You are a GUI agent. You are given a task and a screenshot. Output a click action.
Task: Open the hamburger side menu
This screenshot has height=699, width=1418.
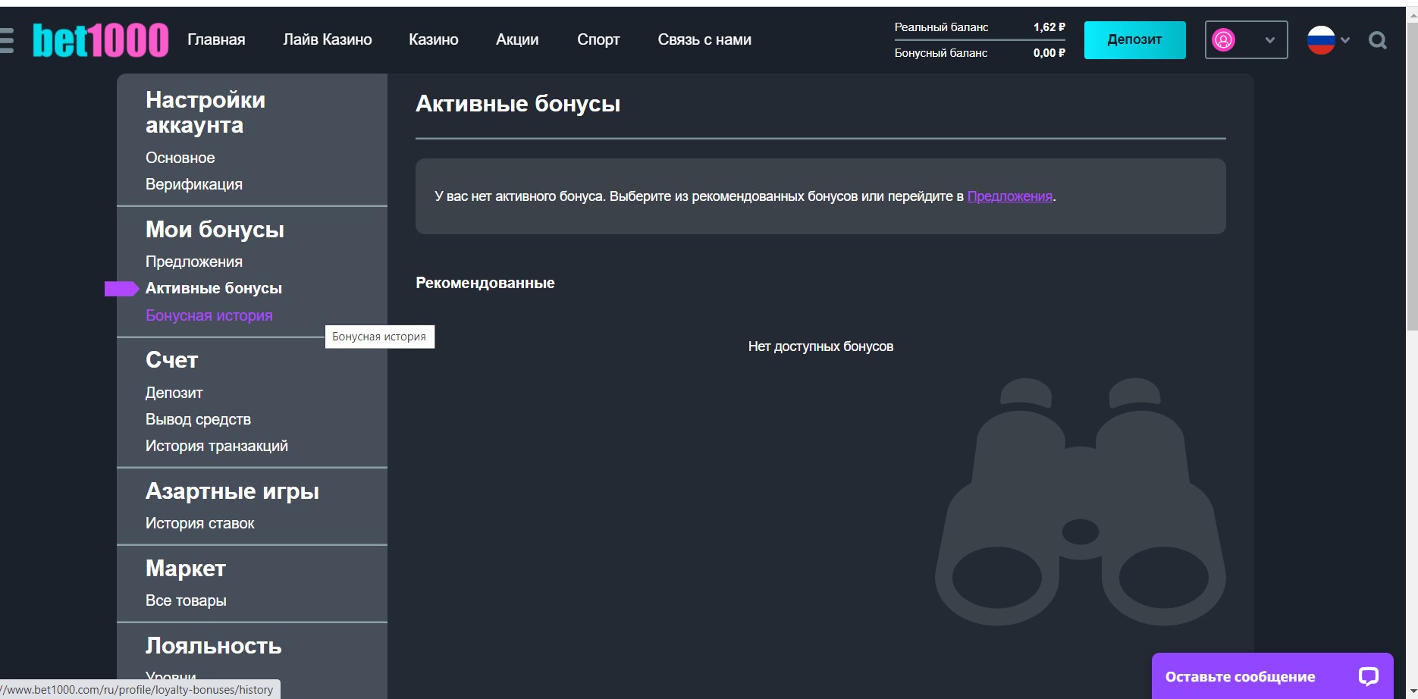[x=6, y=40]
